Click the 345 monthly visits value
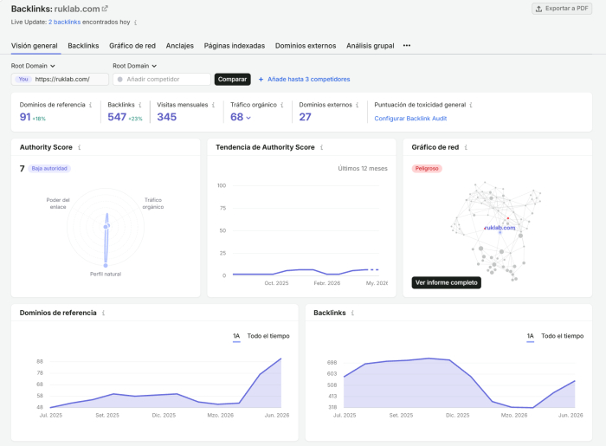This screenshot has height=446, width=606. tap(166, 117)
